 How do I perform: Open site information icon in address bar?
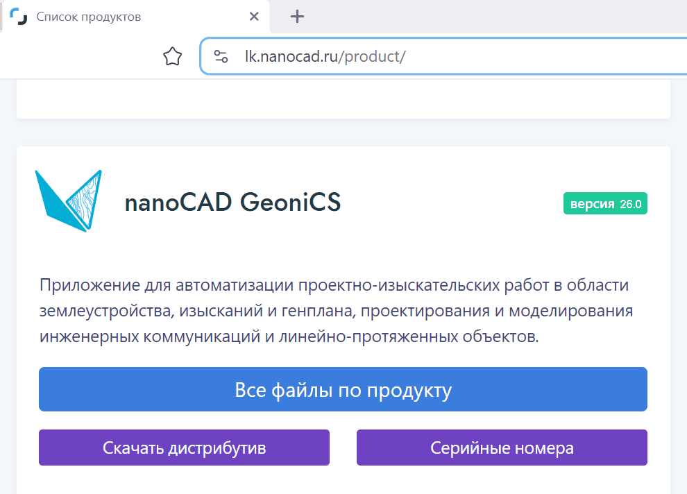coord(221,57)
